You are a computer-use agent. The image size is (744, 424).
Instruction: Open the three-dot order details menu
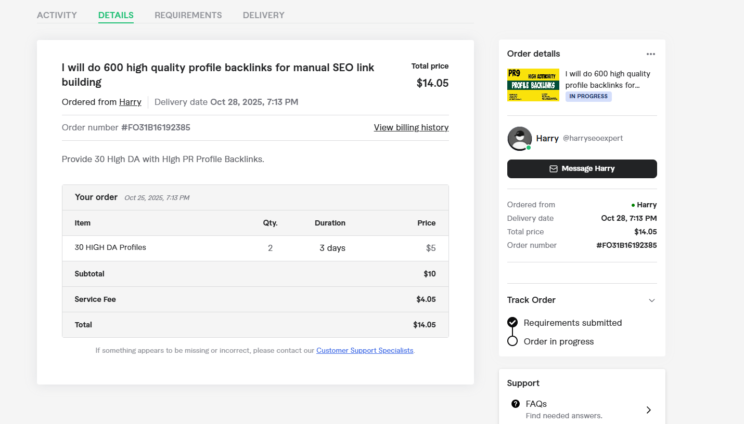coord(651,54)
